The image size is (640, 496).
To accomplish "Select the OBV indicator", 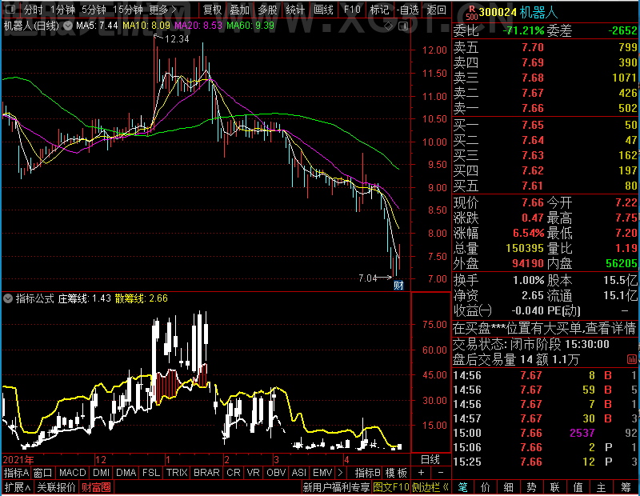I will pos(276,473).
